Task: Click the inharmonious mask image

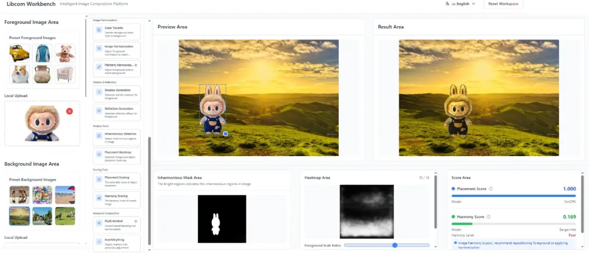Action: tap(222, 219)
